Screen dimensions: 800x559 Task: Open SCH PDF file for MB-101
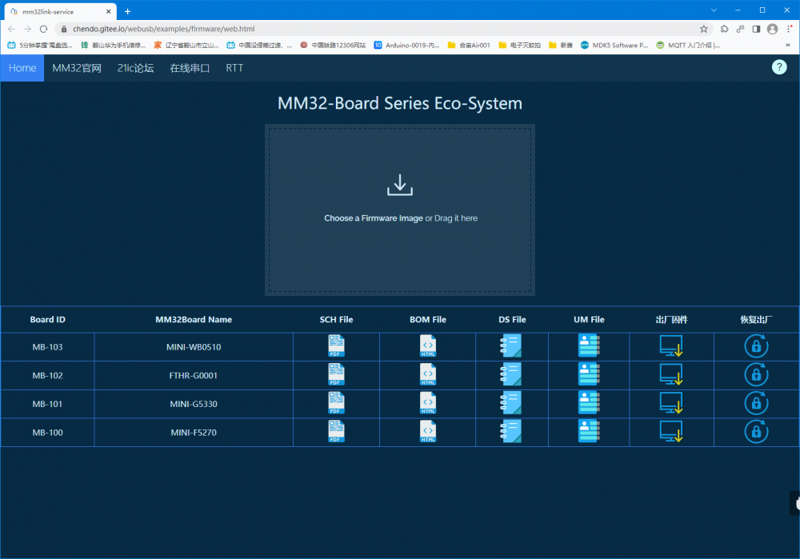click(x=336, y=403)
